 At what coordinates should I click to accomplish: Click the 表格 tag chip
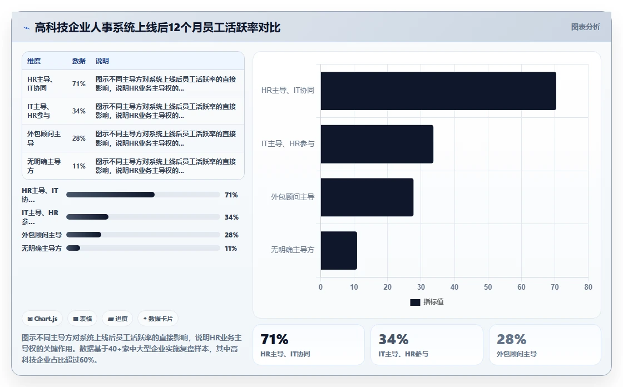point(83,319)
